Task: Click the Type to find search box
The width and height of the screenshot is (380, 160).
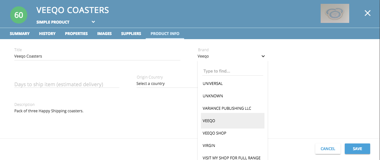Action: point(233,71)
